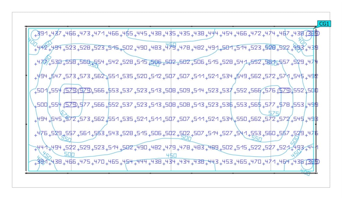
Task: Select the grid value "549"
Action: click(x=242, y=76)
